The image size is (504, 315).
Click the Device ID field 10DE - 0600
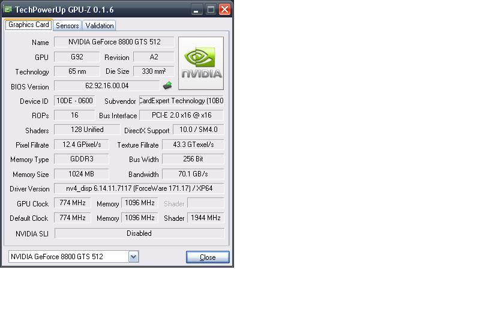coord(74,101)
